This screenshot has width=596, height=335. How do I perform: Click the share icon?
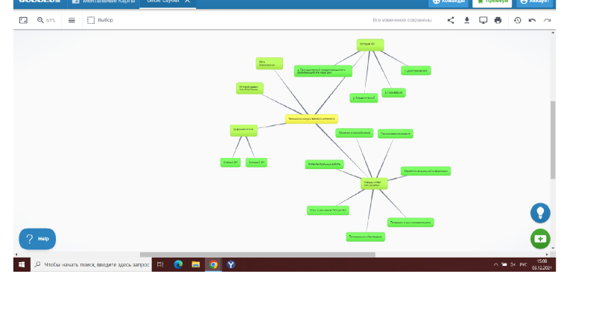(x=451, y=20)
